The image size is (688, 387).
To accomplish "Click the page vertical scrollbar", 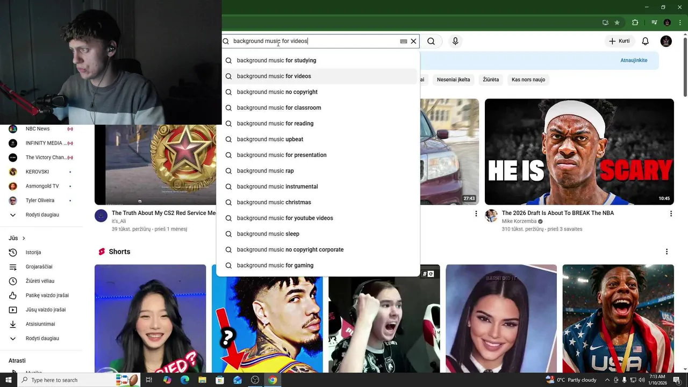I will click(685, 66).
